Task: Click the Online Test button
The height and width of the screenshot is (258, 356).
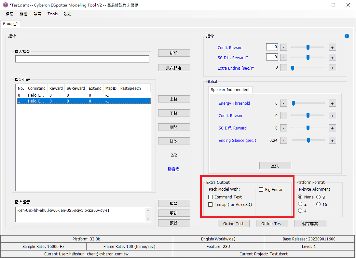Action: coord(234,224)
